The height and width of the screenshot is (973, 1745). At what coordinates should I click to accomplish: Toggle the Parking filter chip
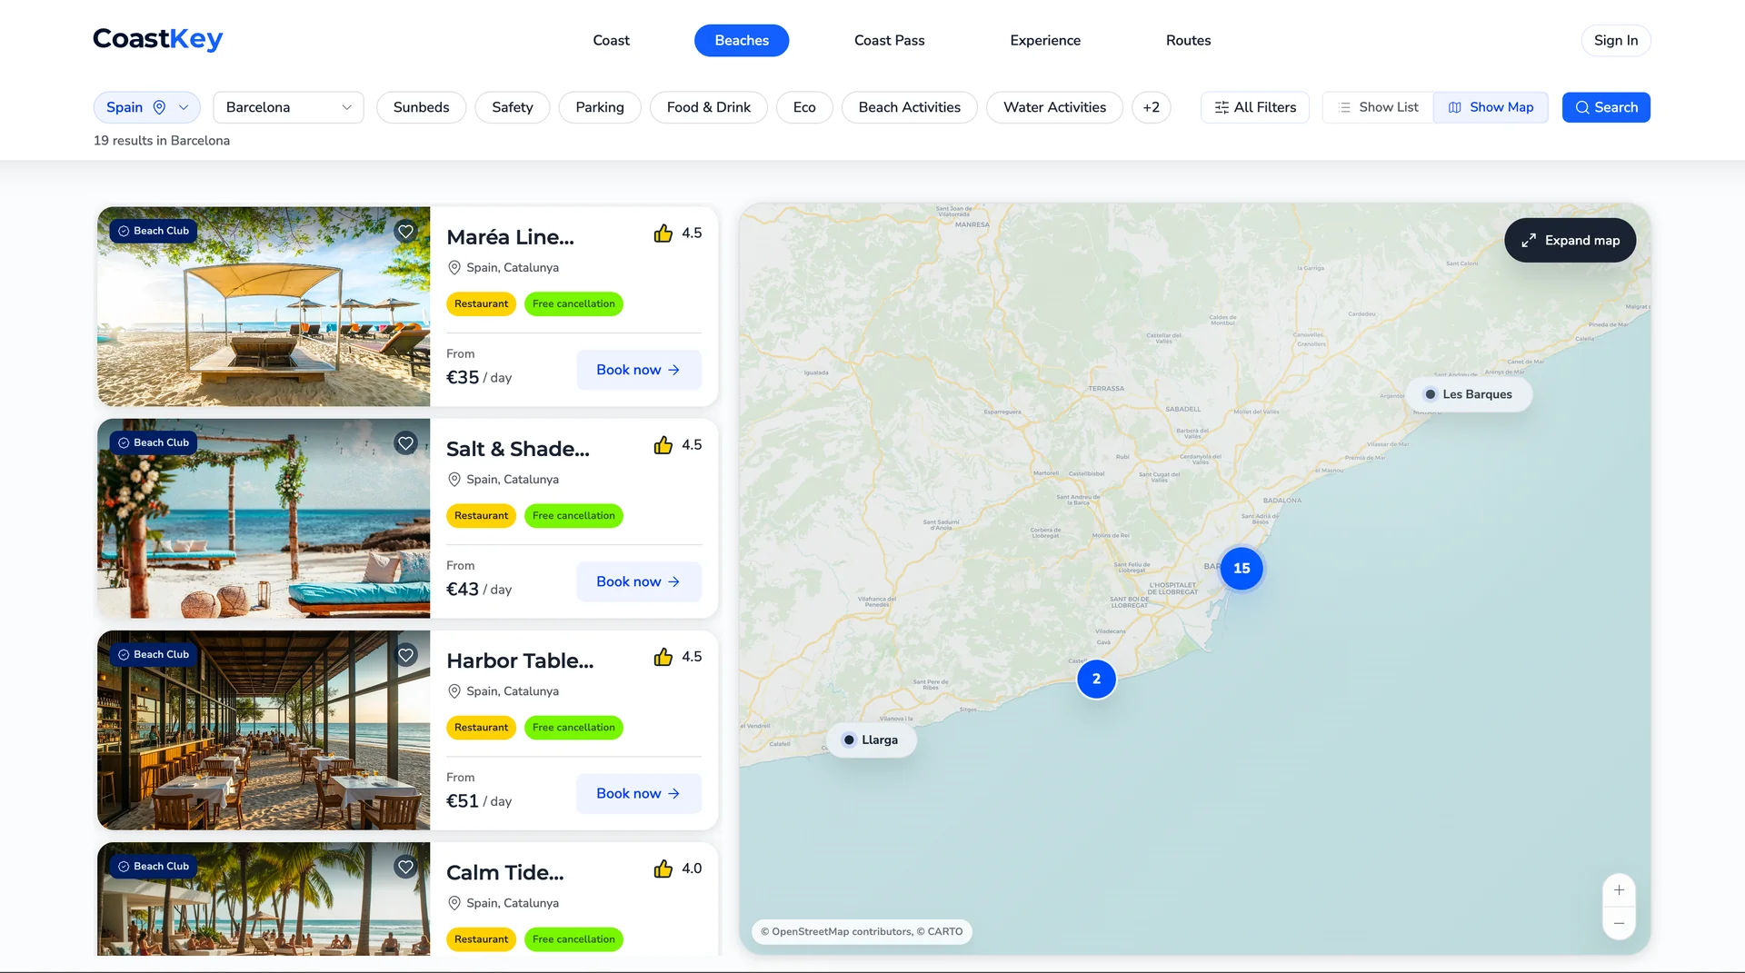(x=600, y=107)
